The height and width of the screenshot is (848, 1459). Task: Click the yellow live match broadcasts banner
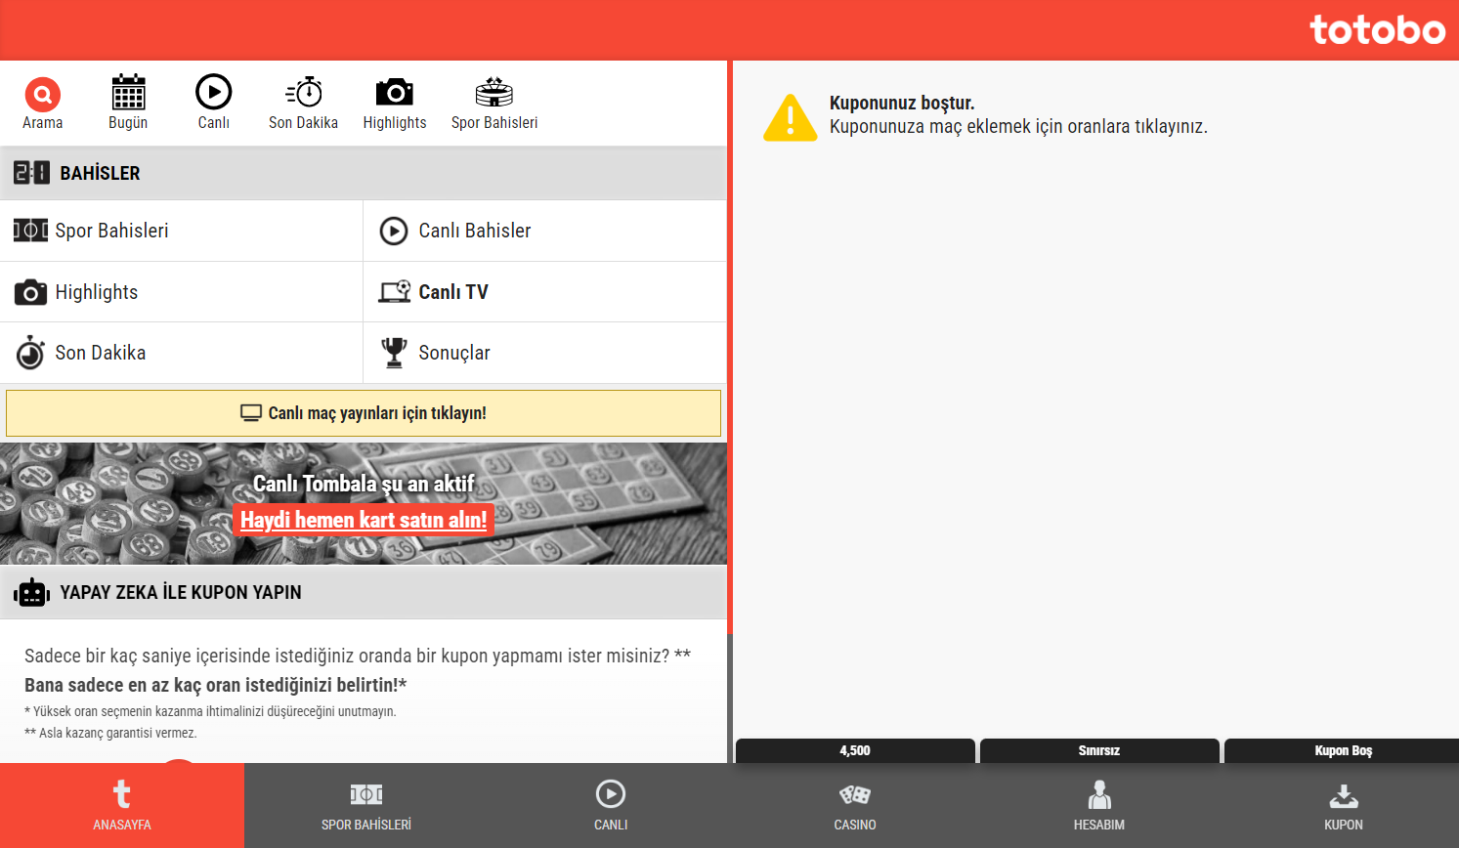tap(364, 413)
